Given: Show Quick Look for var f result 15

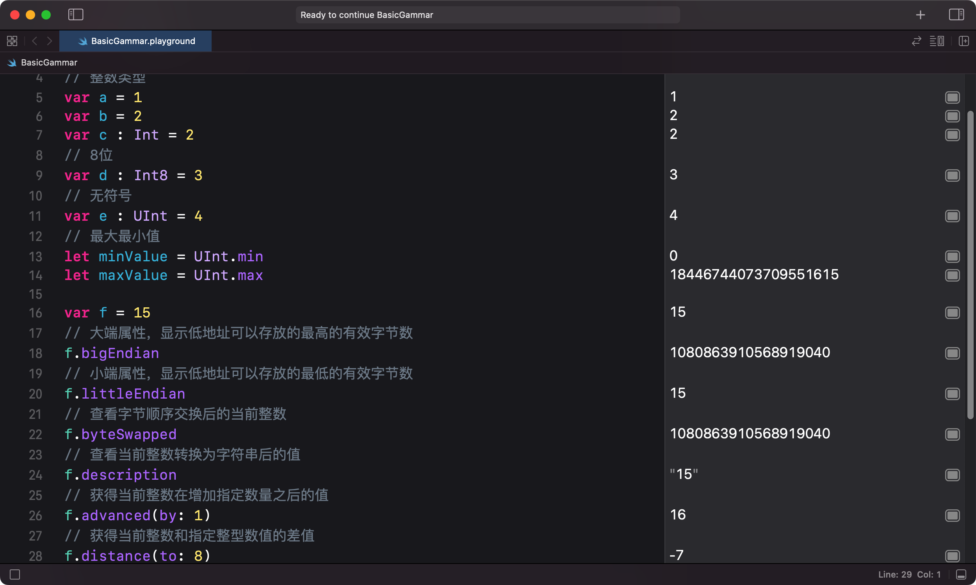Looking at the screenshot, I should point(952,313).
